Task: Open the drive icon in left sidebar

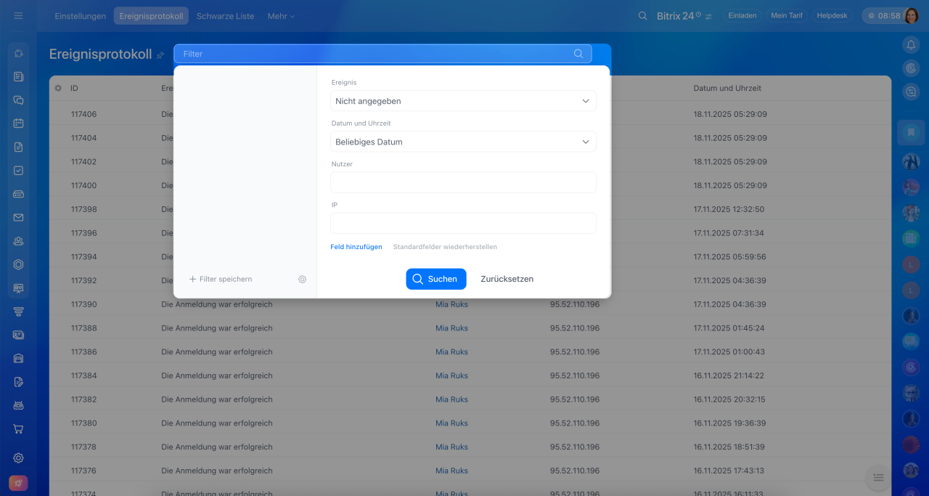Action: coord(19,194)
